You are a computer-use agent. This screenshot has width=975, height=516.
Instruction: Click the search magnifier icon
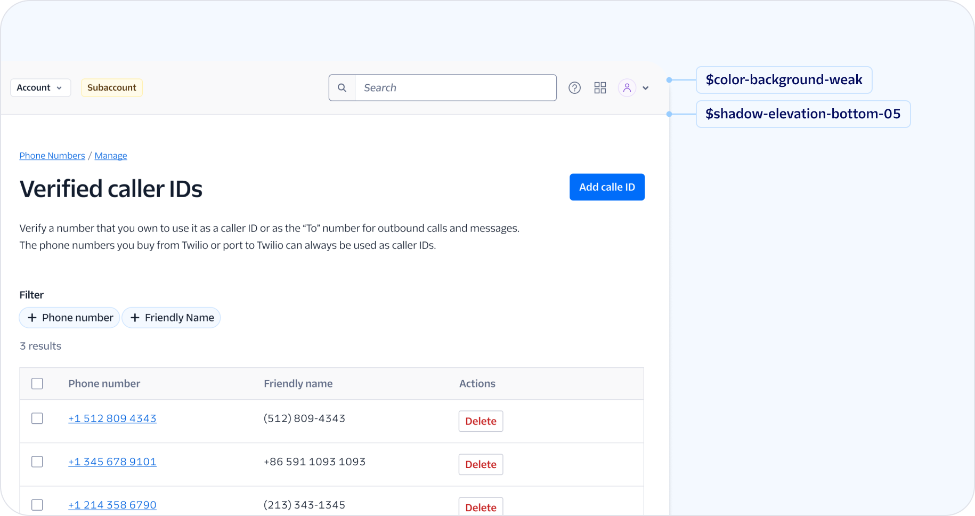[x=342, y=87]
